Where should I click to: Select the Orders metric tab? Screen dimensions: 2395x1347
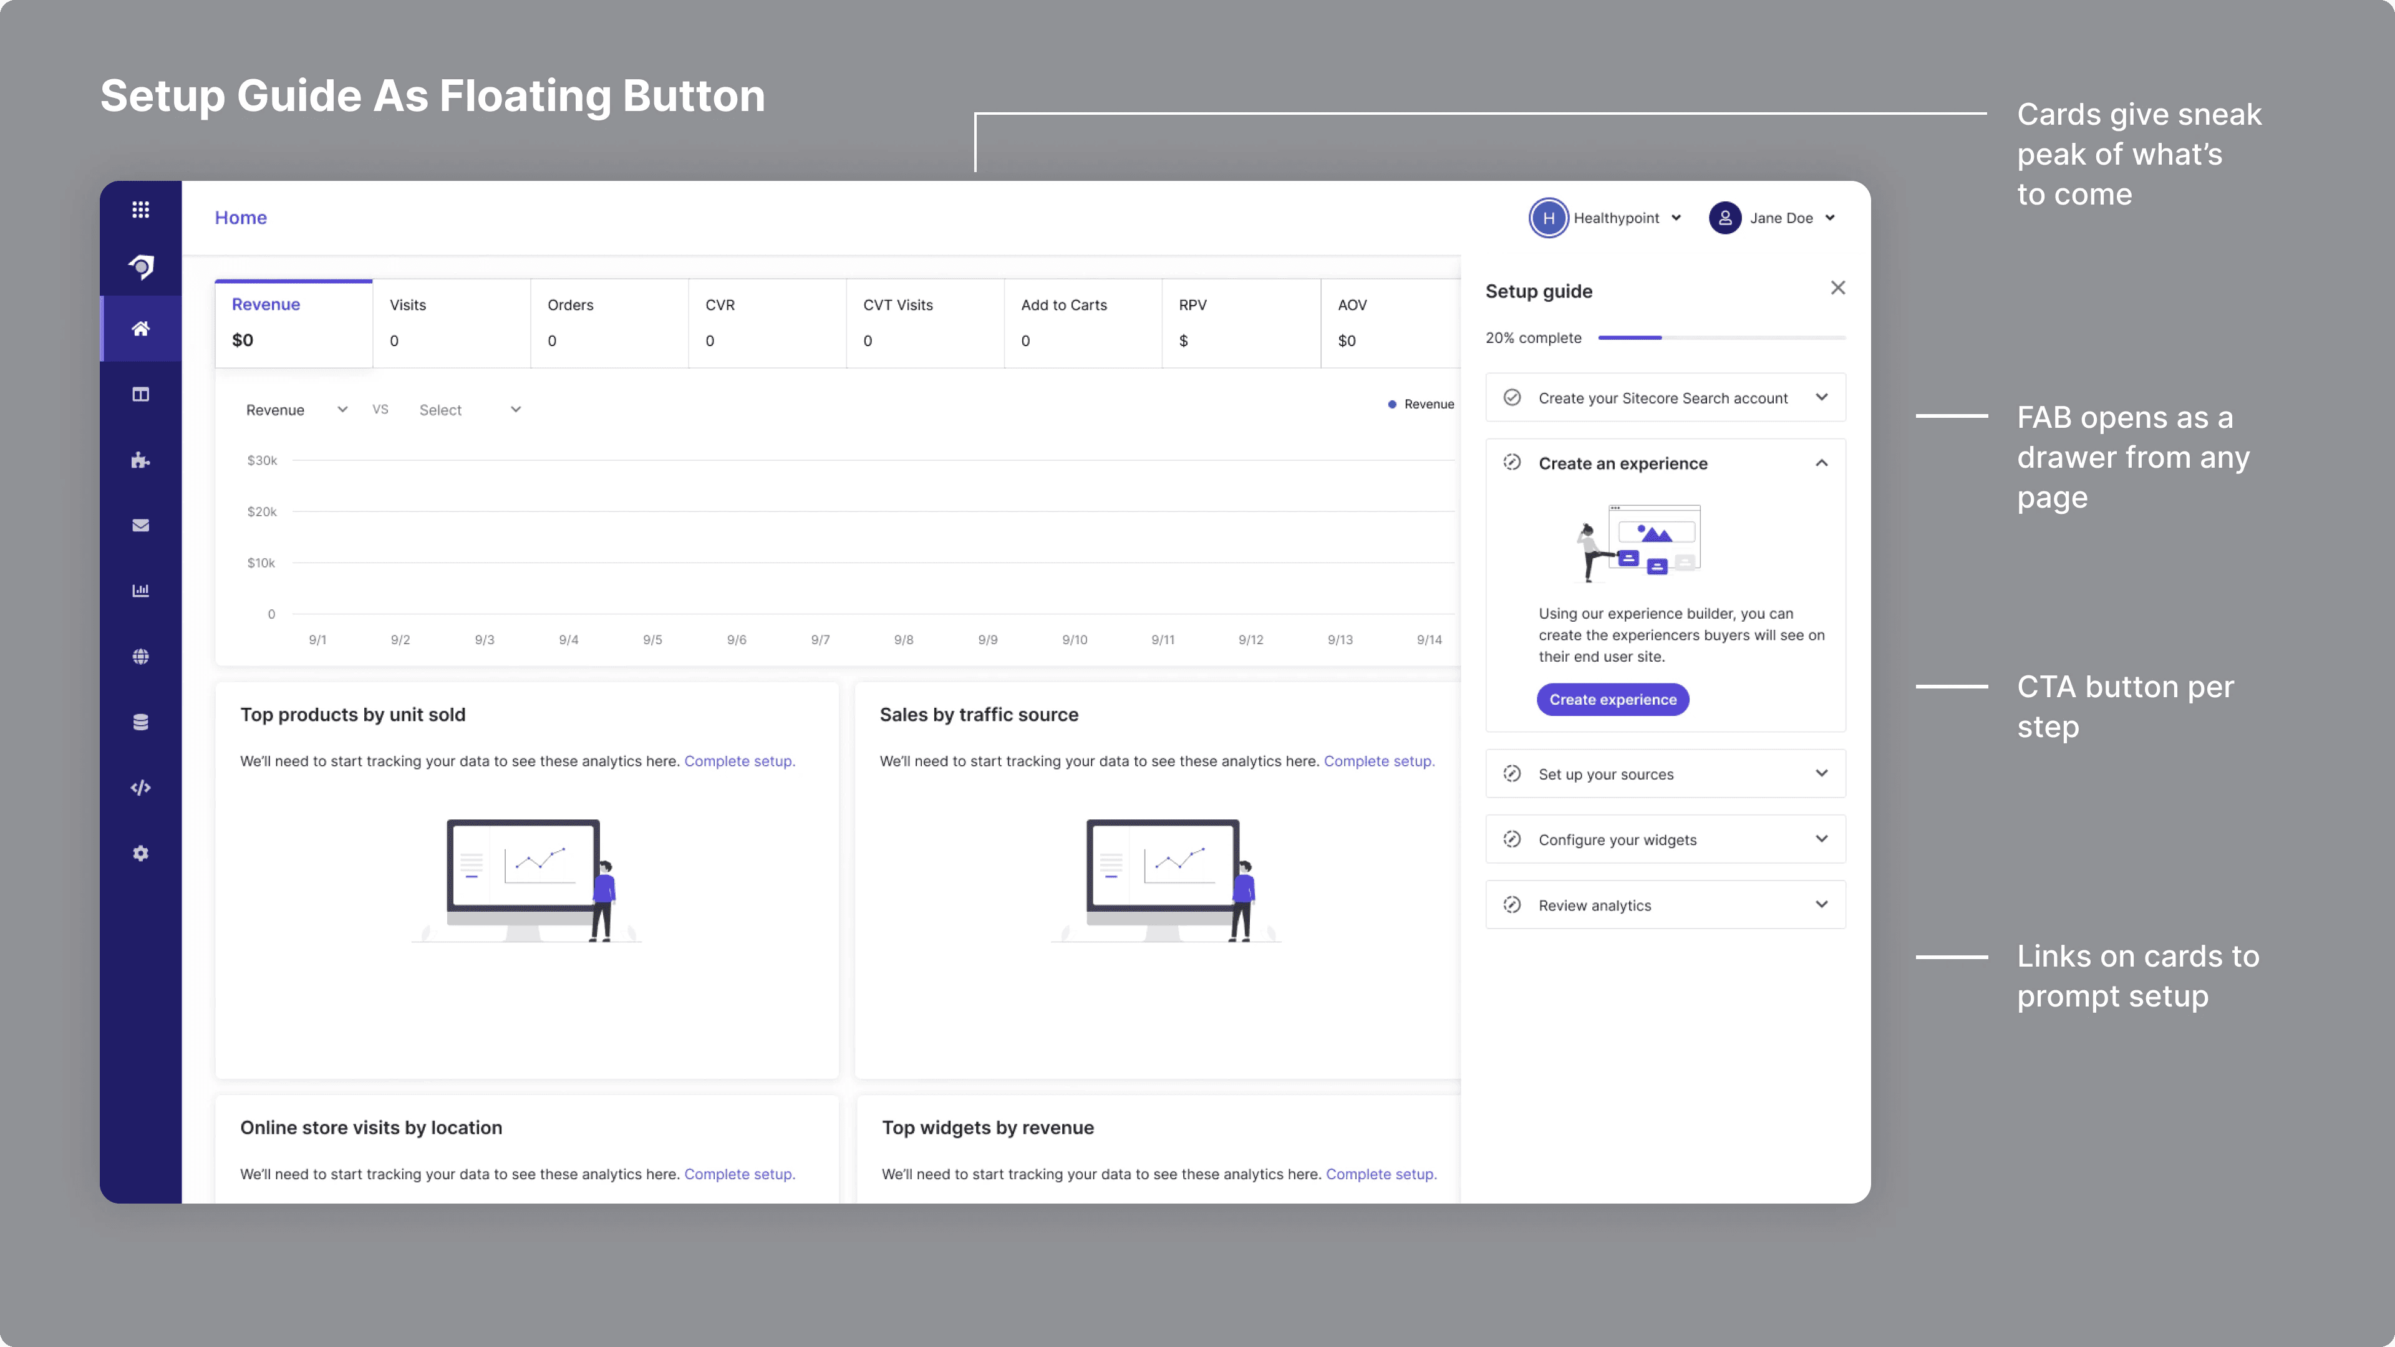click(610, 324)
